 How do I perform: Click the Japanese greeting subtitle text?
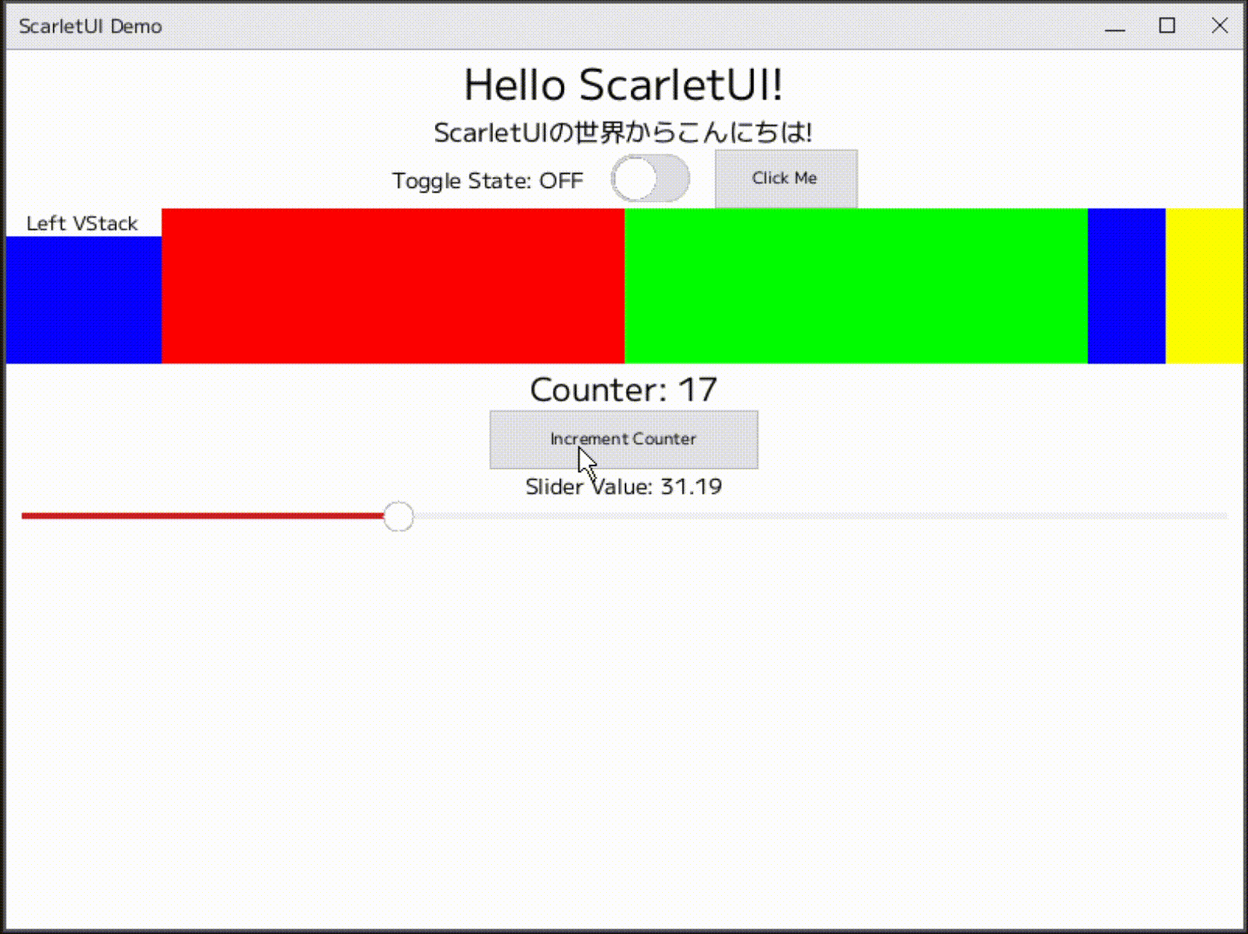623,133
